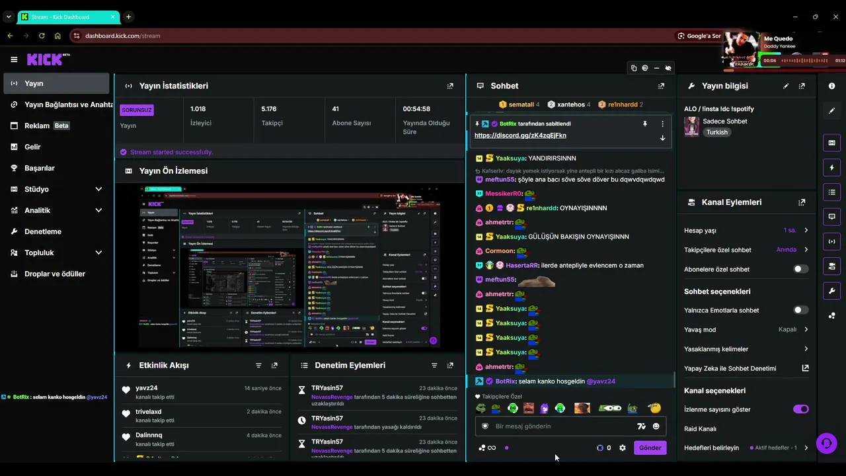This screenshot has height=476, width=846.
Task: Open Başarılar in the sidebar
Action: [x=56, y=168]
